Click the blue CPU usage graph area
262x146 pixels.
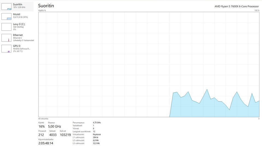(215, 107)
